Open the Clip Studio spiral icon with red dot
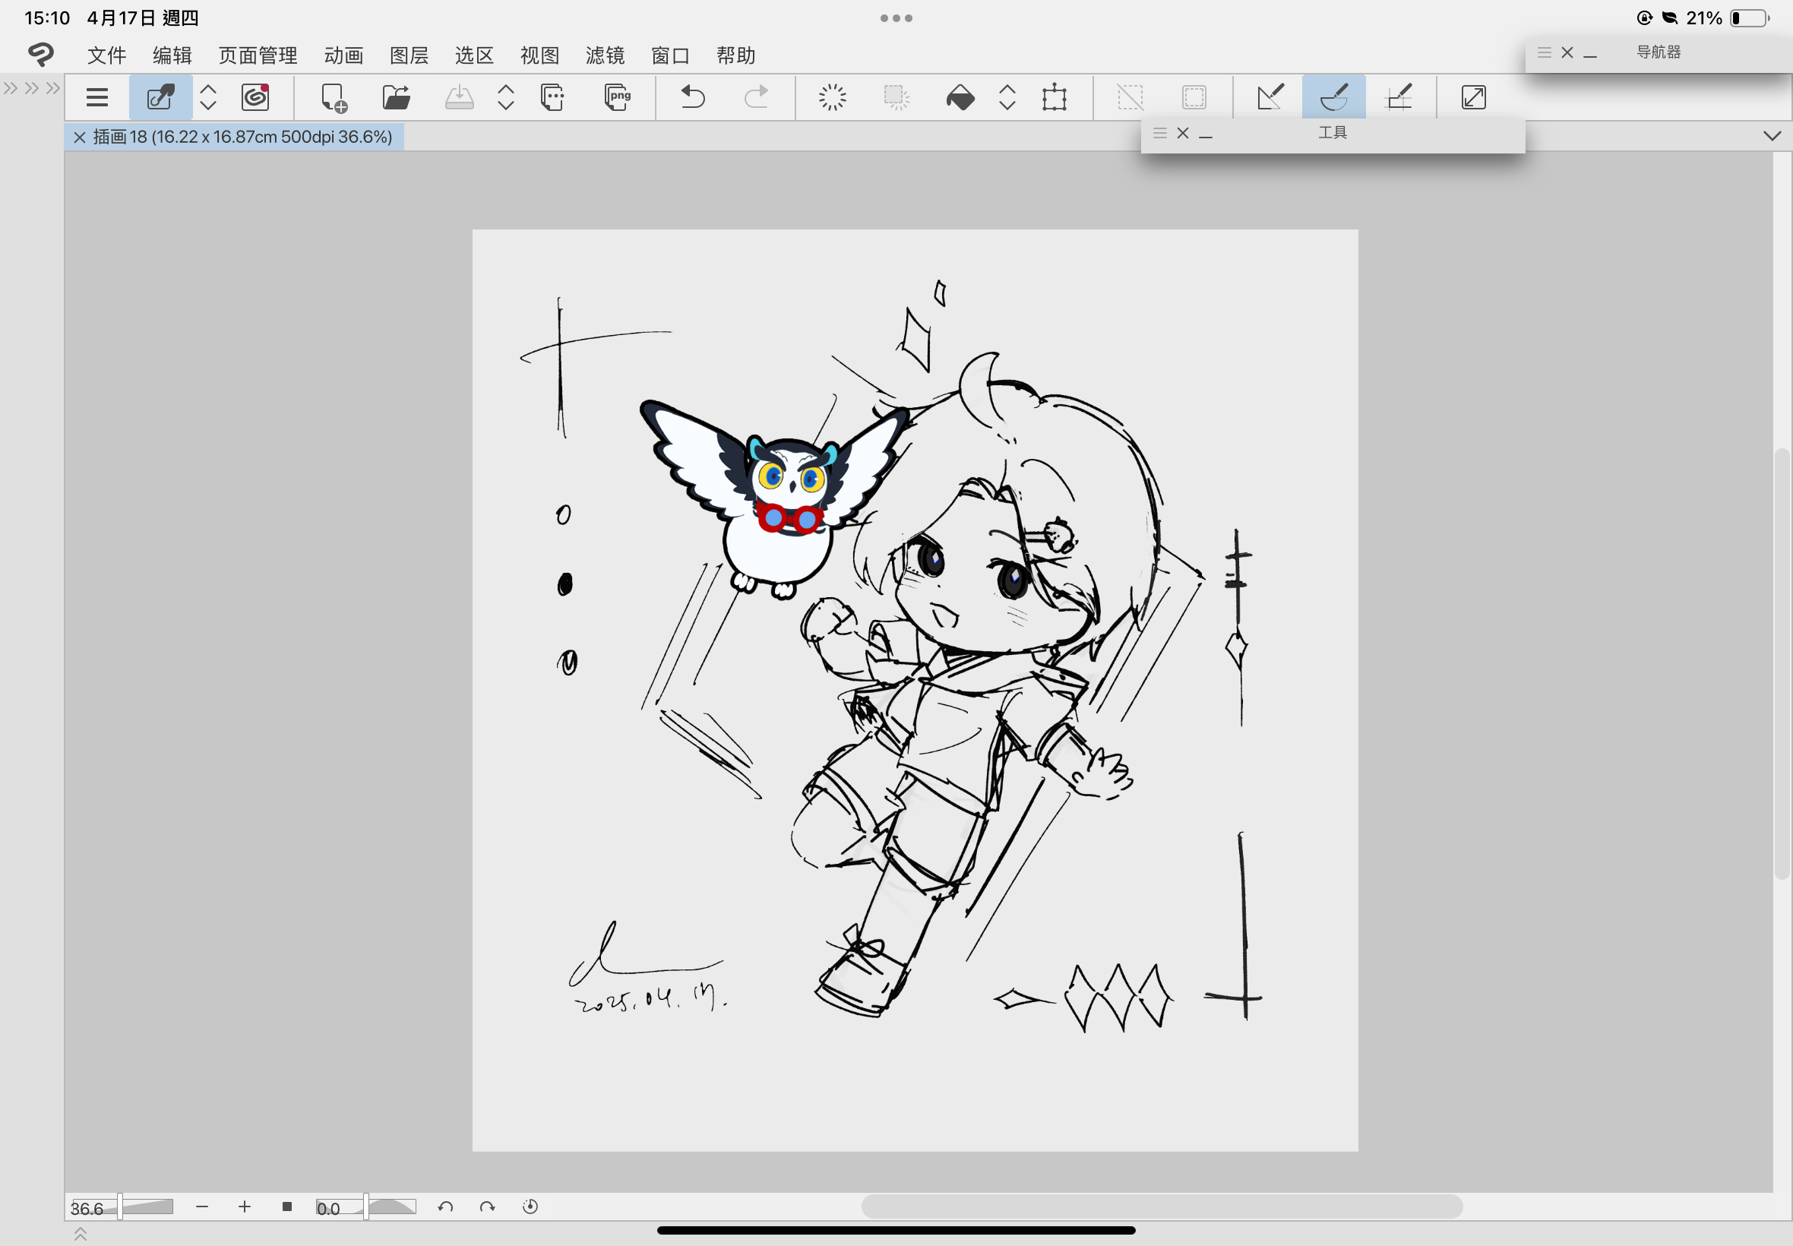The height and width of the screenshot is (1246, 1793). click(255, 97)
